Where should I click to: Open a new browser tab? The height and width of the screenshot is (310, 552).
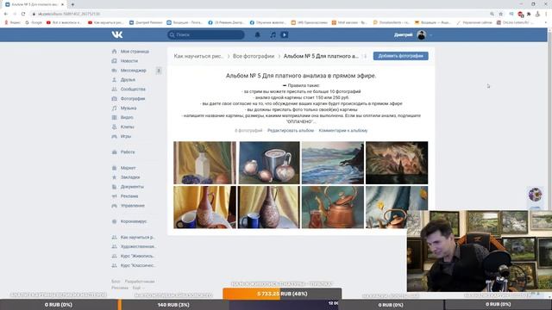pyautogui.click(x=72, y=4)
